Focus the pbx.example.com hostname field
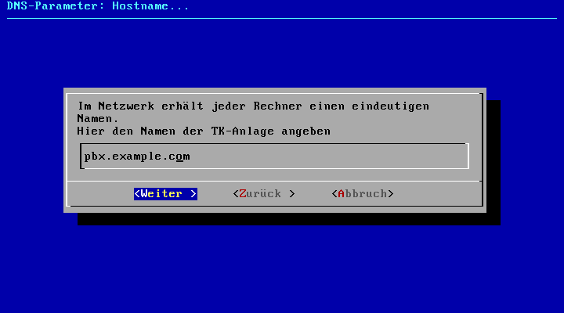The image size is (564, 313). coord(274,156)
